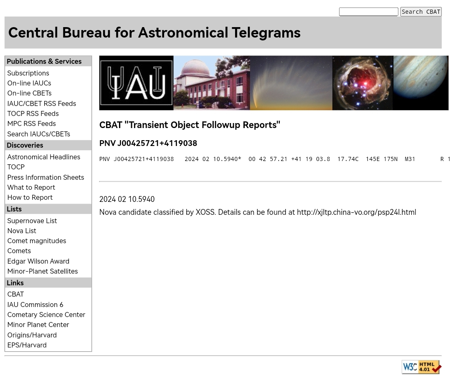
Task: Open the Nova List
Action: (x=22, y=231)
